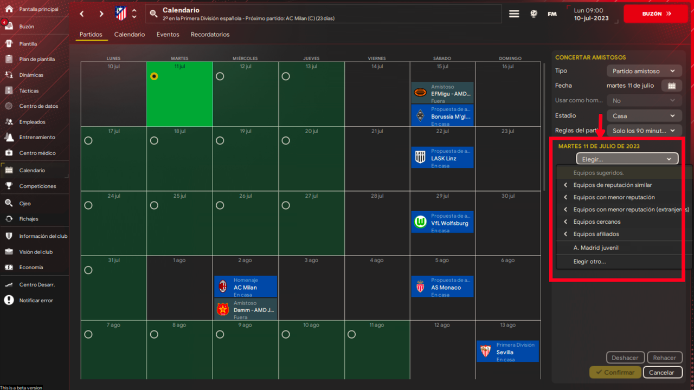Select friendly slot on 13 jul
This screenshot has width=694, height=390.
click(286, 76)
